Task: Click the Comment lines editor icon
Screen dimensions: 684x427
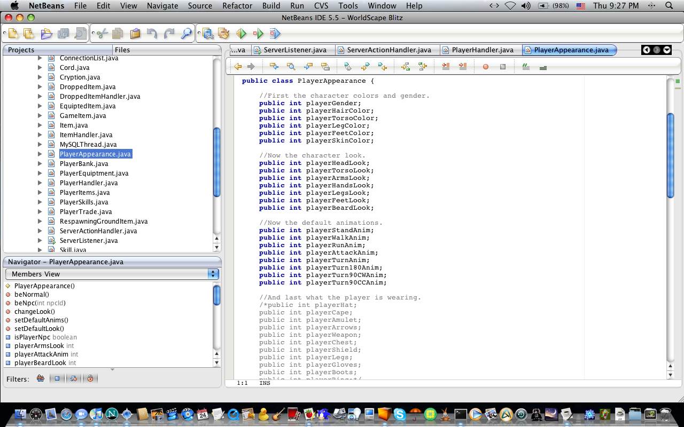Action: click(x=526, y=67)
